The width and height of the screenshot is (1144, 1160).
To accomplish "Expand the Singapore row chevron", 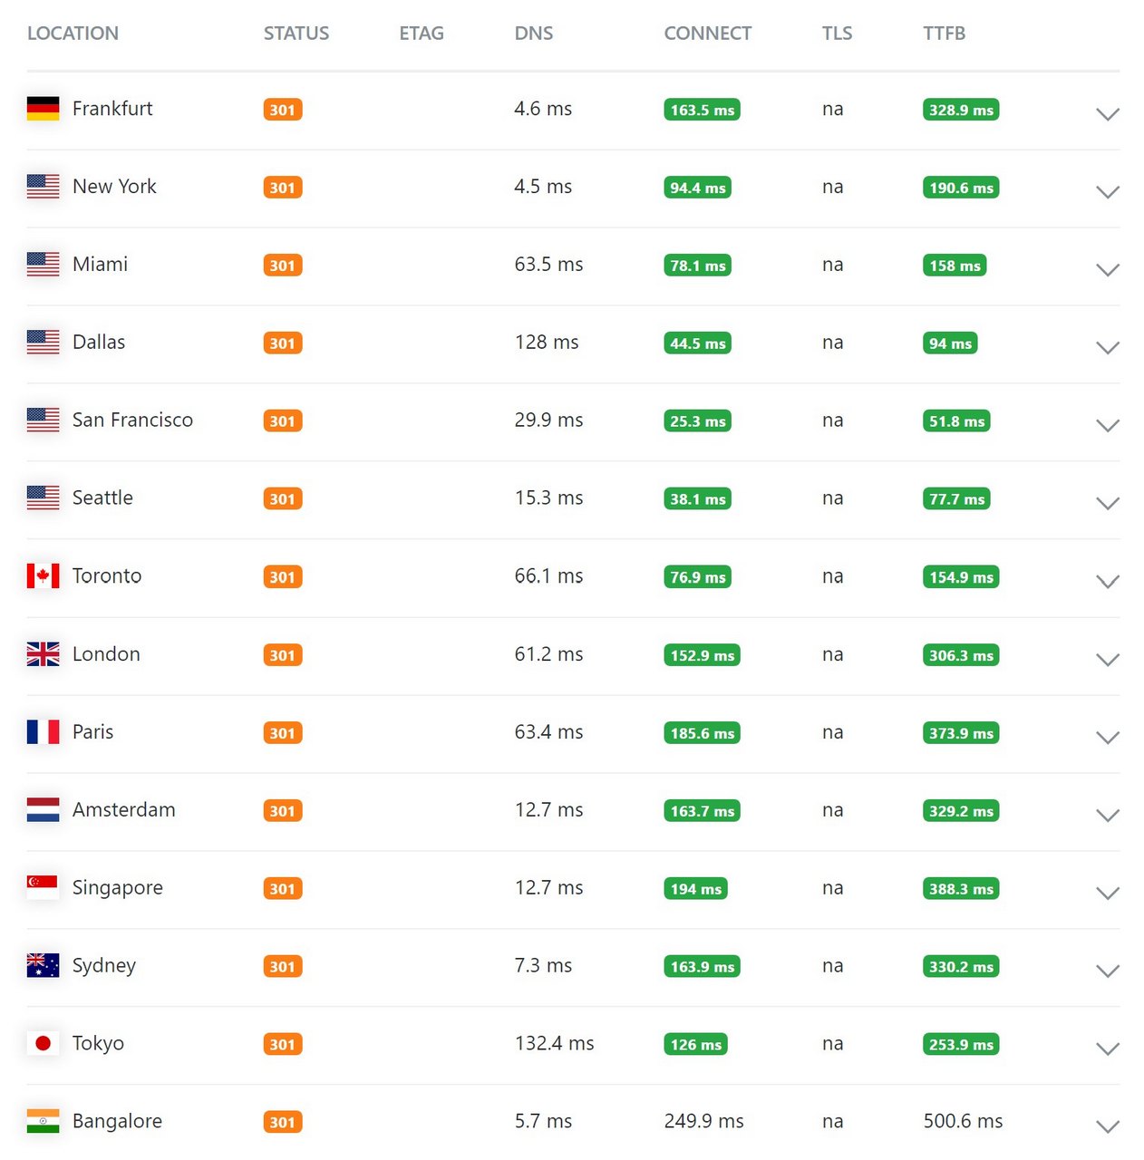I will (x=1107, y=894).
